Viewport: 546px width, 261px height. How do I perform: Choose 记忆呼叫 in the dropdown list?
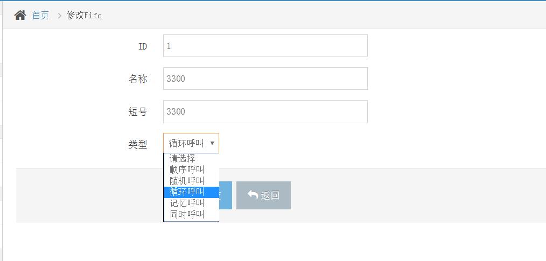click(187, 203)
